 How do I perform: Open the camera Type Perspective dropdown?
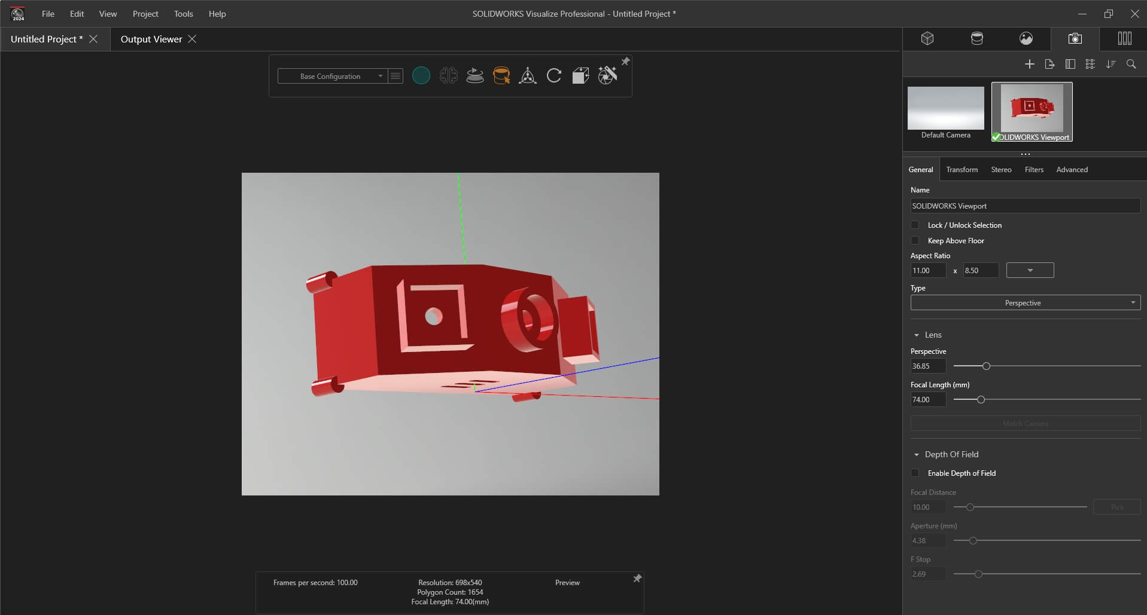tap(1024, 303)
